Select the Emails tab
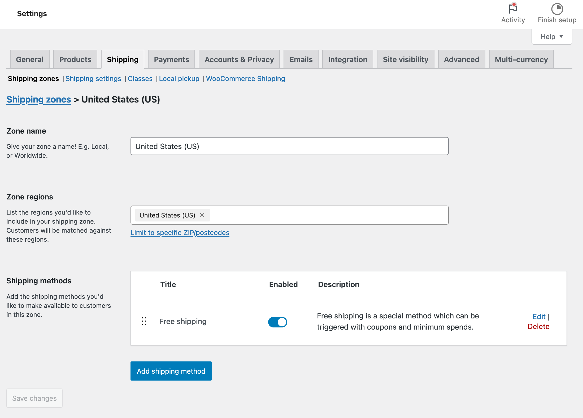Viewport: 583px width, 418px height. [x=301, y=59]
